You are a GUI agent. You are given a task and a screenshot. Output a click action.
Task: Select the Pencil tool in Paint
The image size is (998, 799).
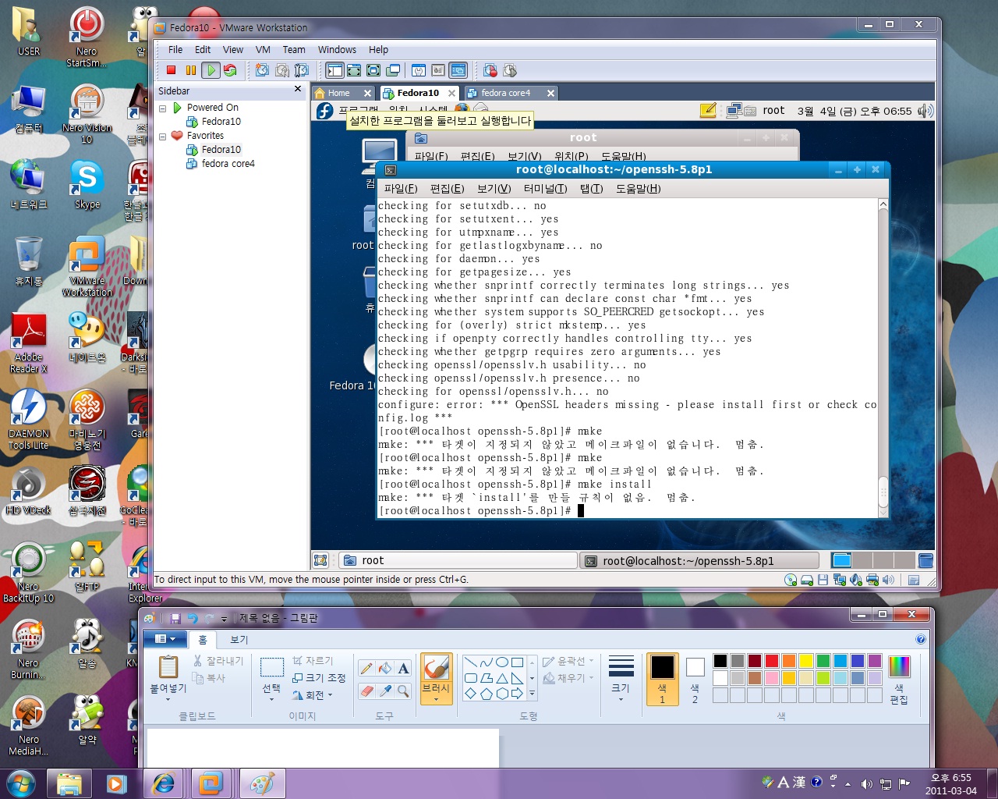coord(366,668)
